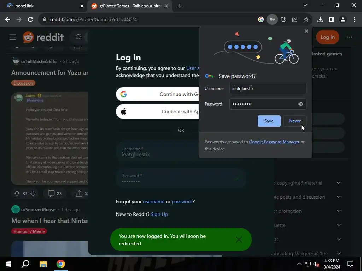Dismiss the logged in notification
Viewport: 362px width, 271px height.
239,240
